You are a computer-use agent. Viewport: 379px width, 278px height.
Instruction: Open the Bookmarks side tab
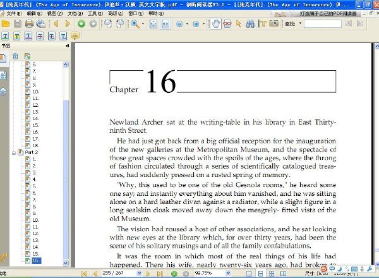coord(3,59)
